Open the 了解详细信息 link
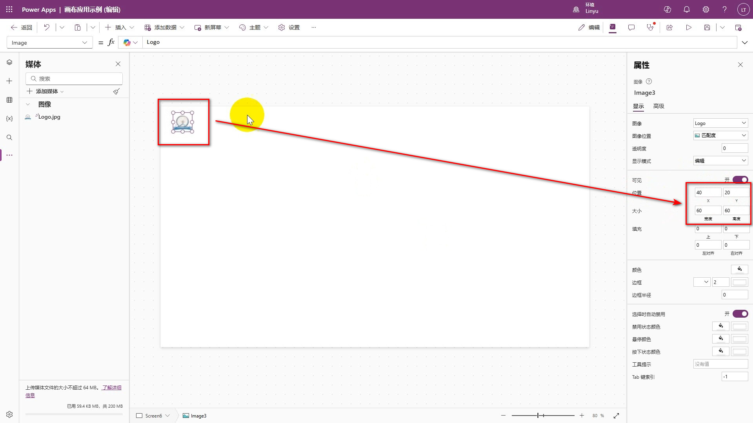This screenshot has width=753, height=423. pyautogui.click(x=111, y=387)
